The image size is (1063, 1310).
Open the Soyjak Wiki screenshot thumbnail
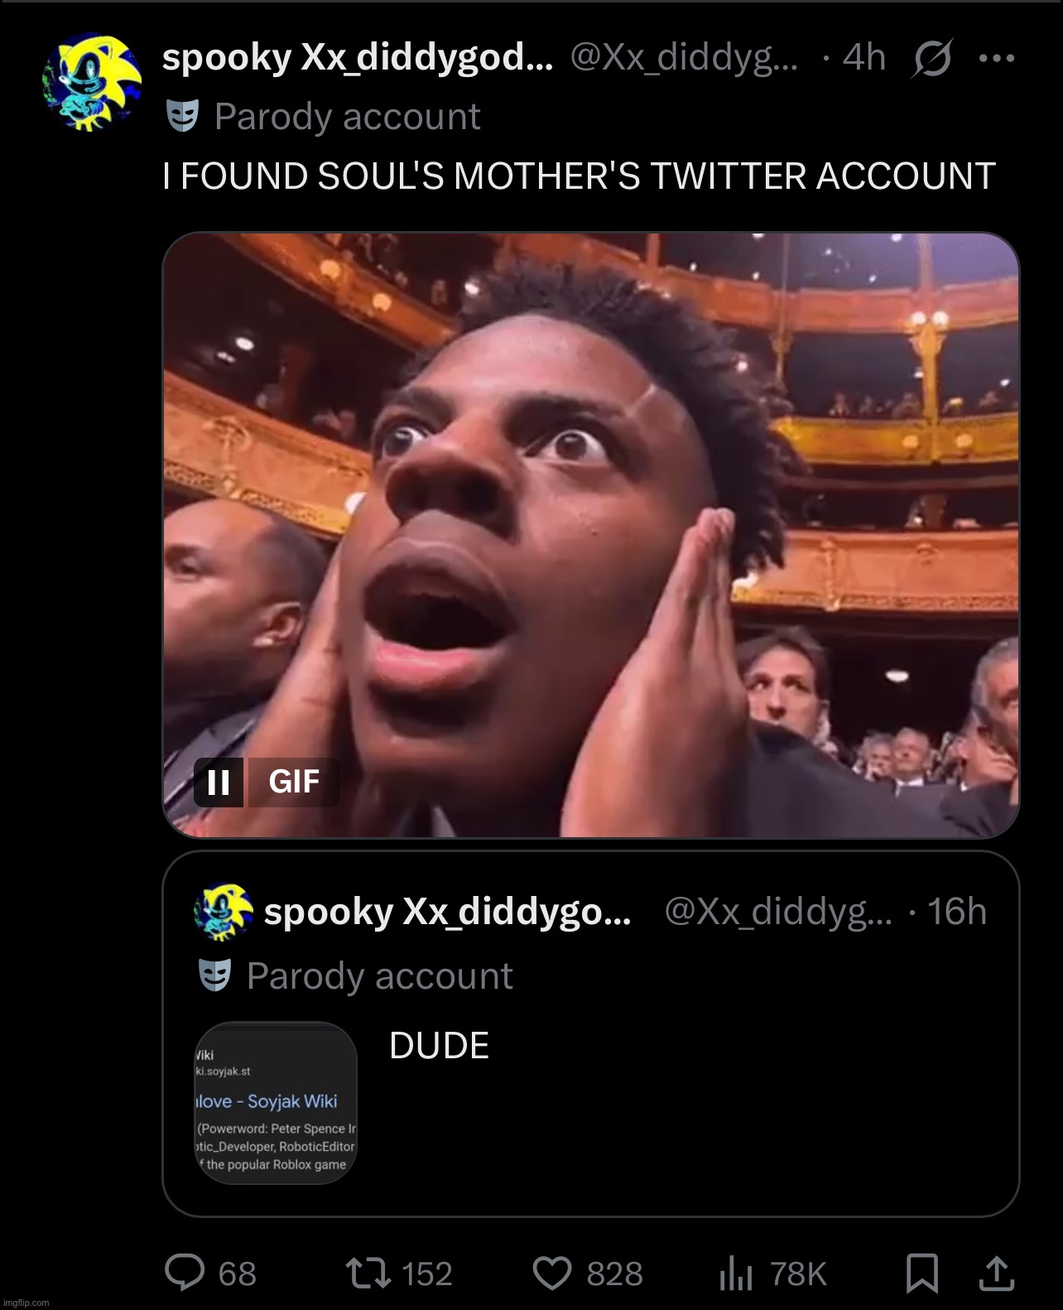[x=276, y=1103]
